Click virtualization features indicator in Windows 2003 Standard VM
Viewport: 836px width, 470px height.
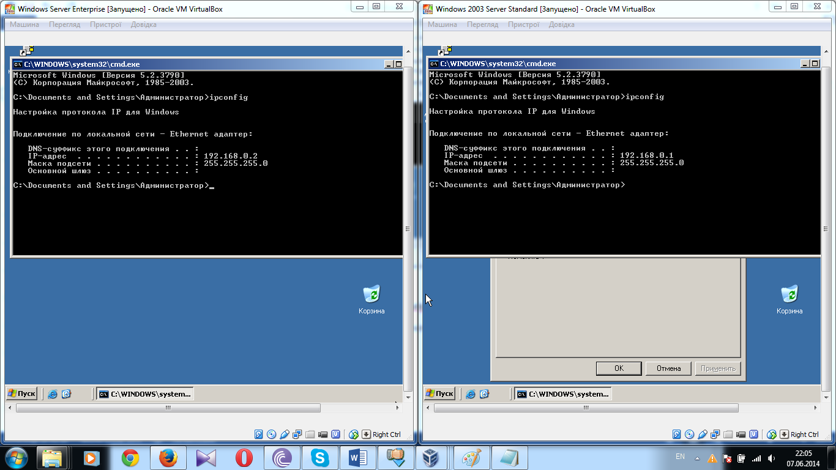coord(754,434)
